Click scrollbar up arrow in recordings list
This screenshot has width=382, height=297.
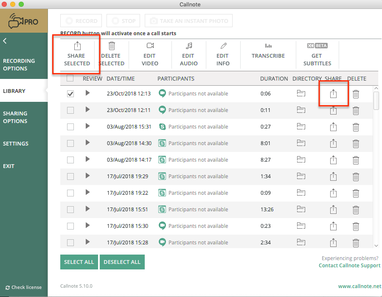[376, 88]
